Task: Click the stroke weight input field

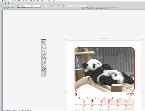Action: (20, 6)
